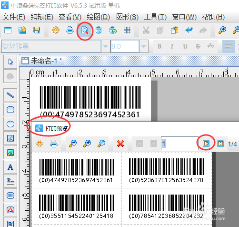The width and height of the screenshot is (239, 227).
Task: Select the triangle shape tool in left sidebar
Action: pyautogui.click(x=10, y=210)
